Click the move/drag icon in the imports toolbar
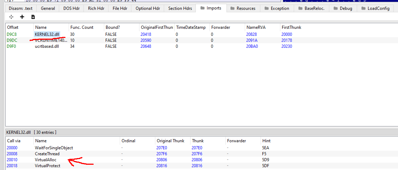Screen dimensions: 398x170 pyautogui.click(x=11, y=17)
